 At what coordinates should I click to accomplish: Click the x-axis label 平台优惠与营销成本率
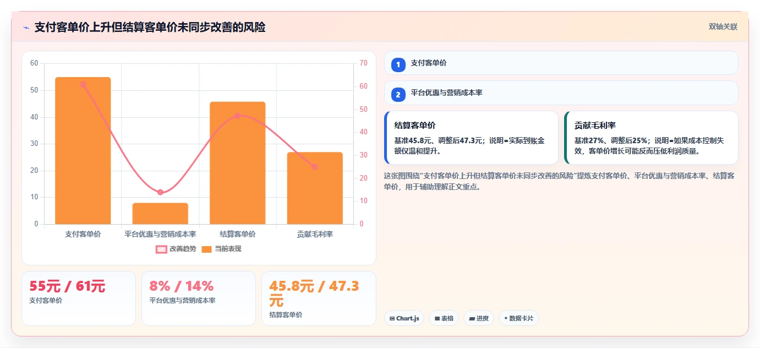coord(160,234)
